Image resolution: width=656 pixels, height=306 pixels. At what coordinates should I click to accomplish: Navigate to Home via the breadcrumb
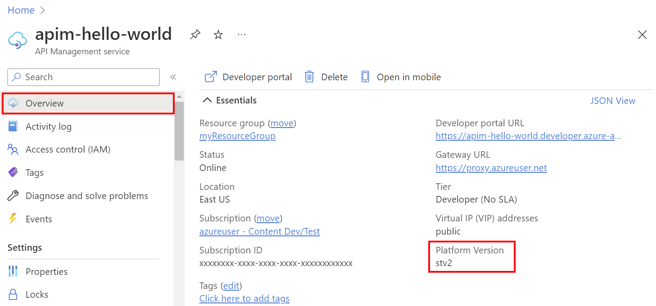coord(21,10)
